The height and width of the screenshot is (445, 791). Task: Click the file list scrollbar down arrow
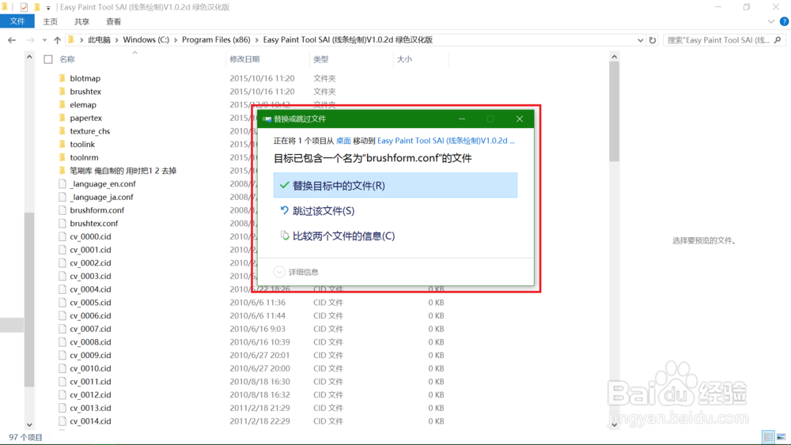pyautogui.click(x=614, y=424)
